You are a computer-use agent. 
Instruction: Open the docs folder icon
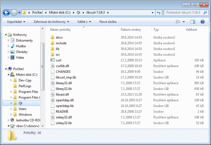tap(52, 37)
